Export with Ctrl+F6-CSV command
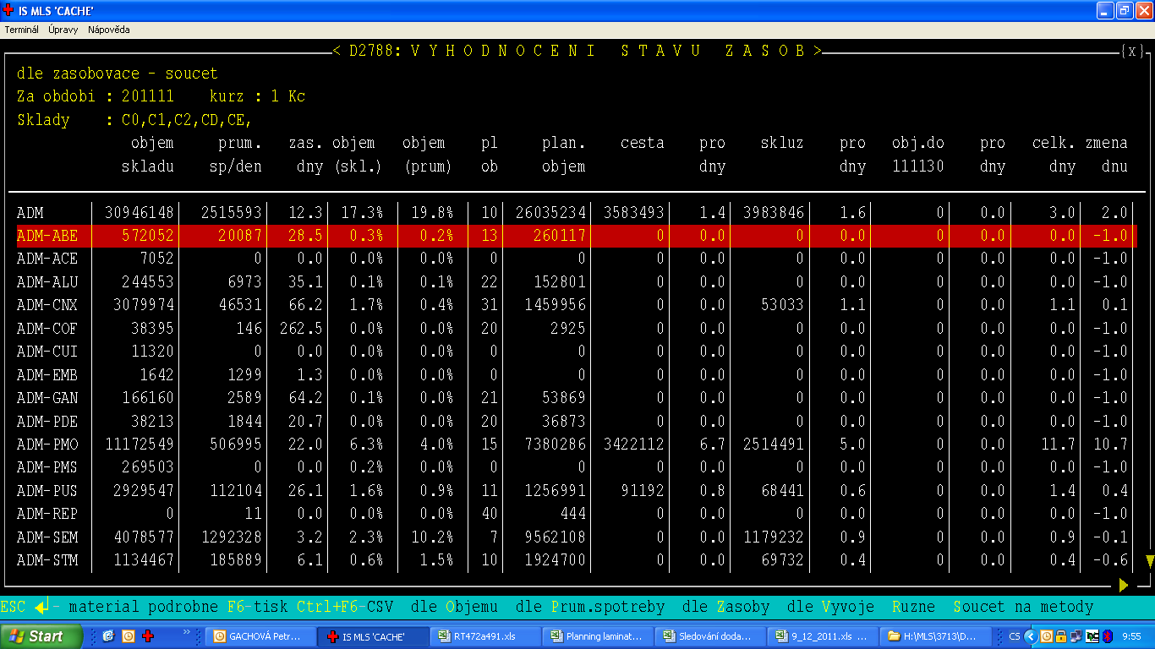The width and height of the screenshot is (1155, 649). click(346, 607)
